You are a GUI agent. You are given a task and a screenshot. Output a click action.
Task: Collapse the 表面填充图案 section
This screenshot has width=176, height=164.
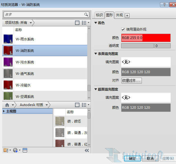96,54
